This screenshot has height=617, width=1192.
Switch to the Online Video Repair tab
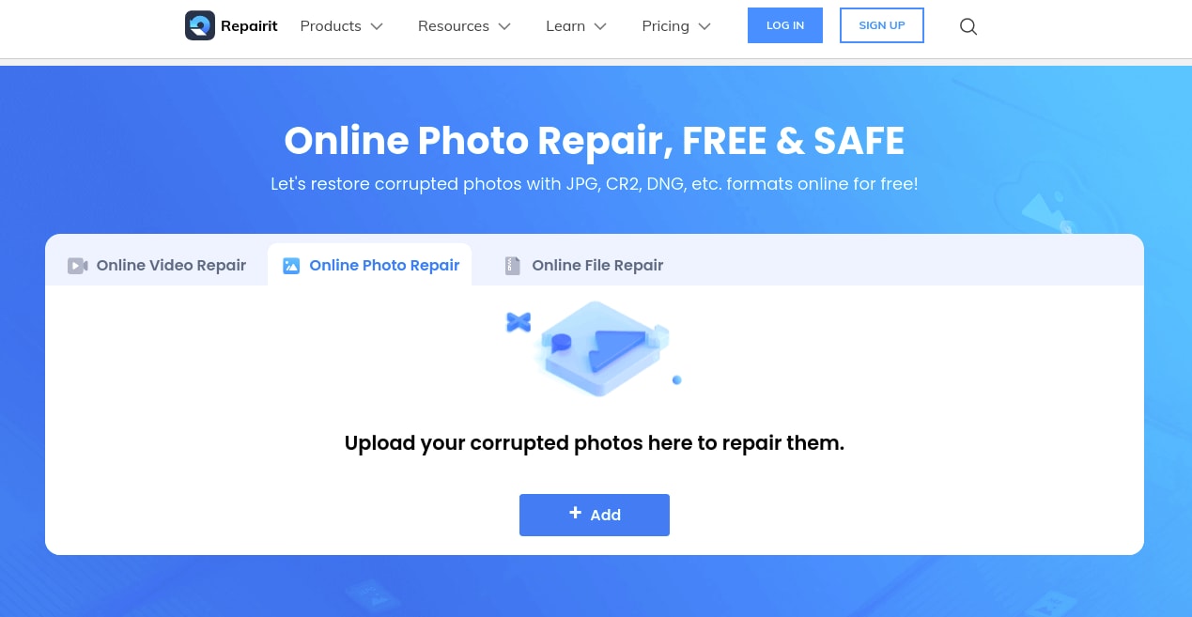[157, 265]
